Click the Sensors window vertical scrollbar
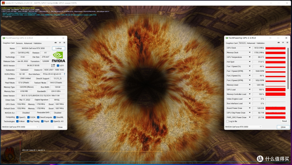Viewport: 292px width, 165px height. pyautogui.click(x=288, y=68)
